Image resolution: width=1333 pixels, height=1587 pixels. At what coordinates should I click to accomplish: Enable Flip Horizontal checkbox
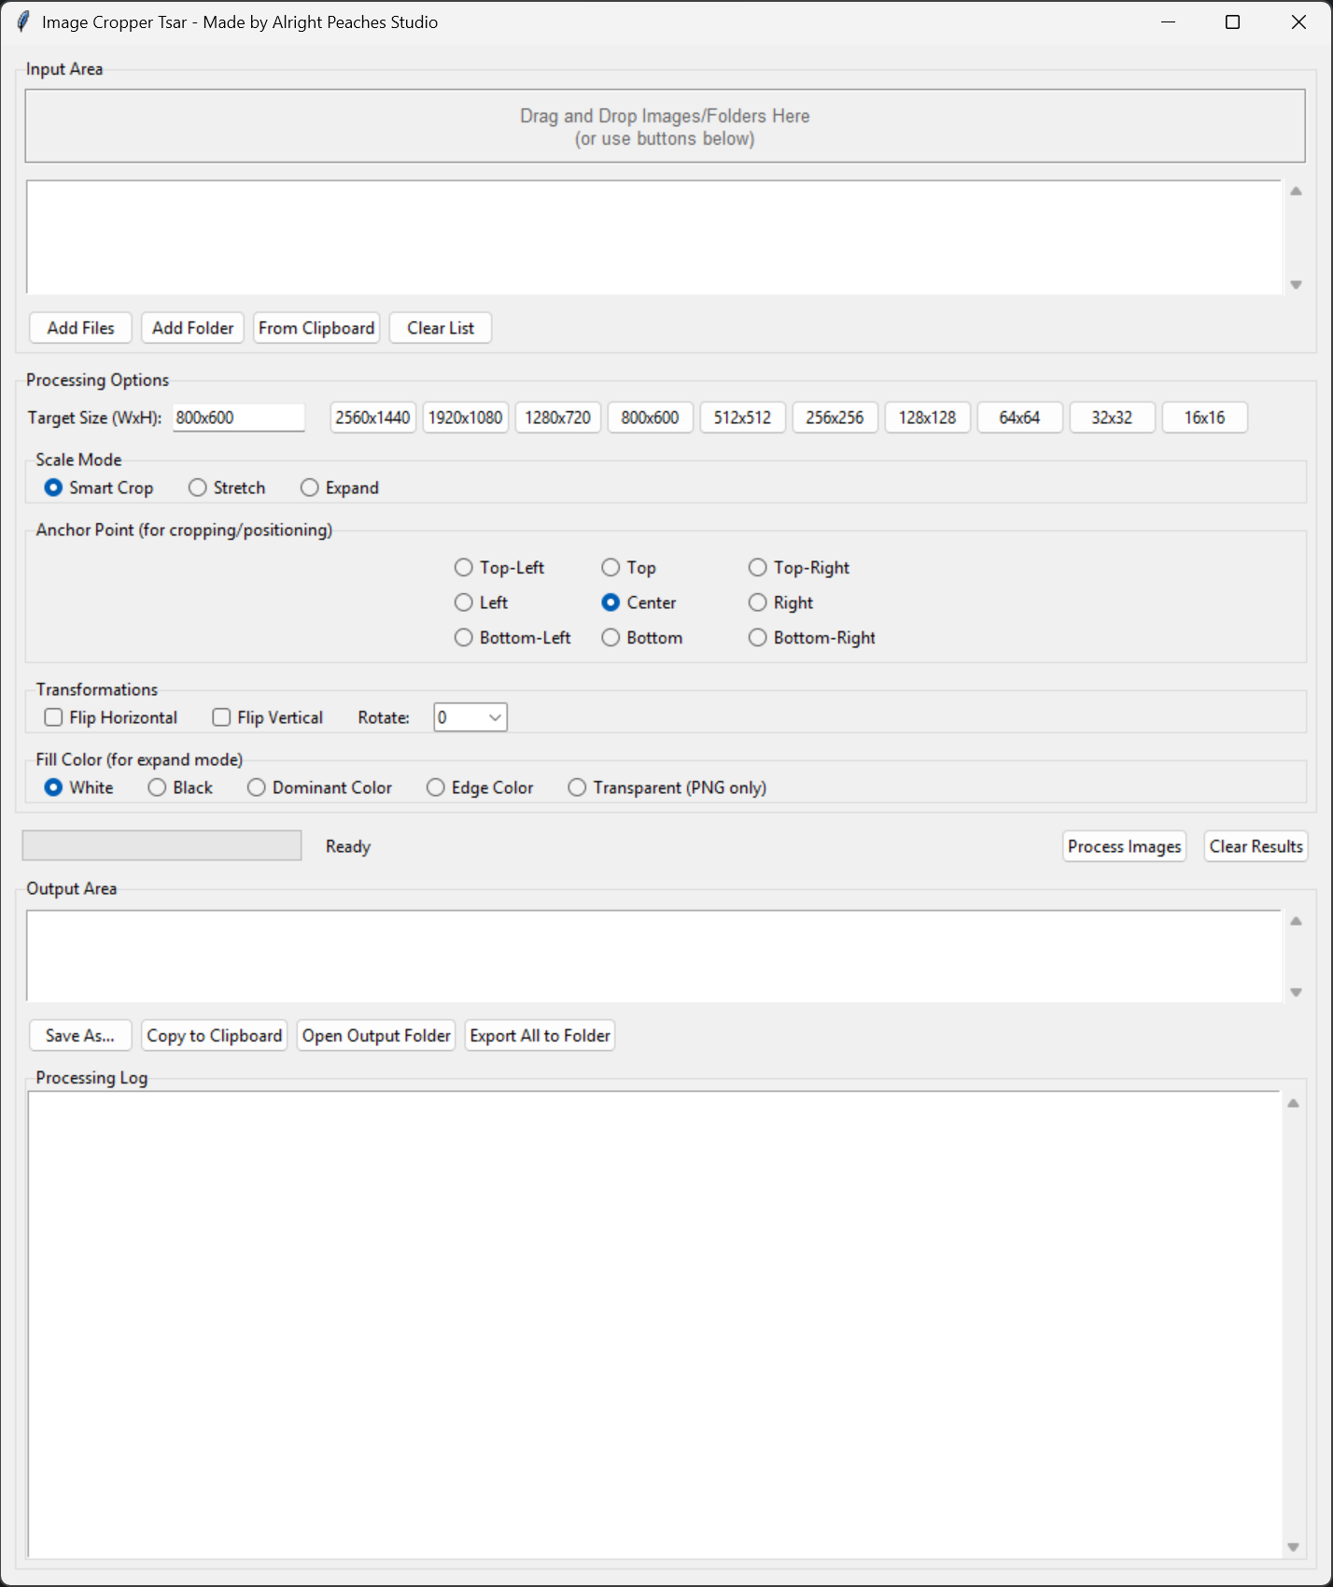point(54,717)
